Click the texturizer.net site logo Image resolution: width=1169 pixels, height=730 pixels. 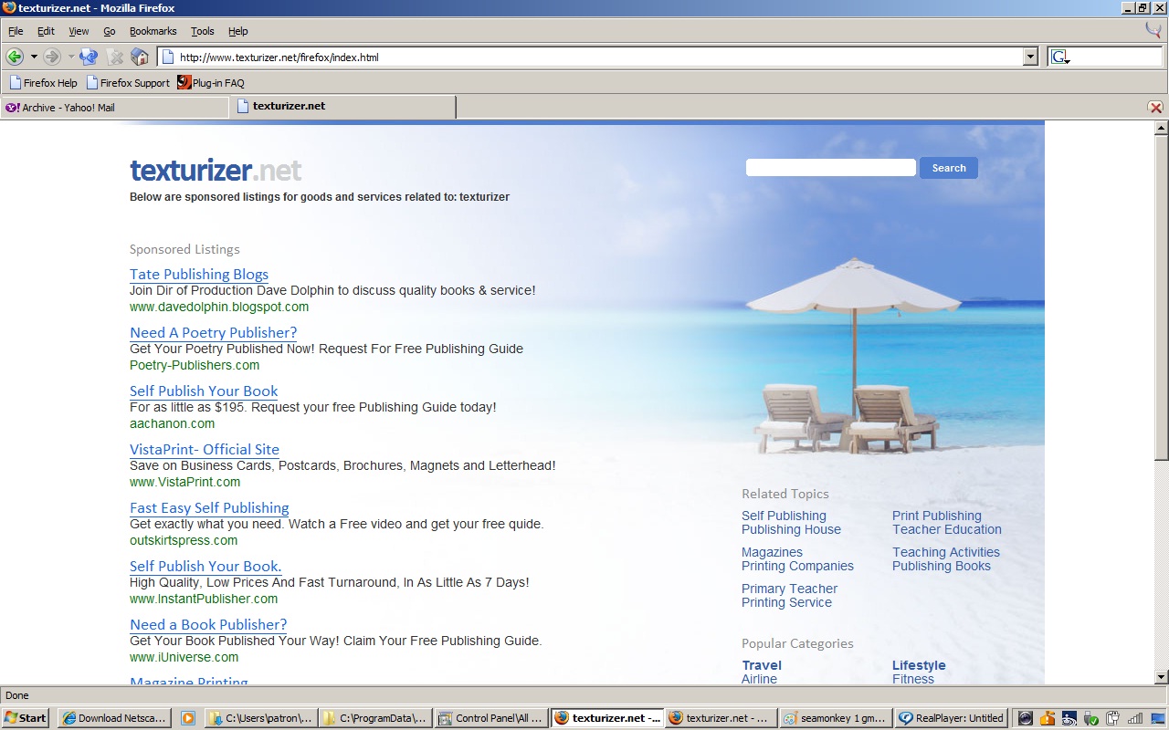click(216, 171)
